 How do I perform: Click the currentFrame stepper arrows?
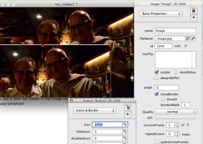[177, 125]
